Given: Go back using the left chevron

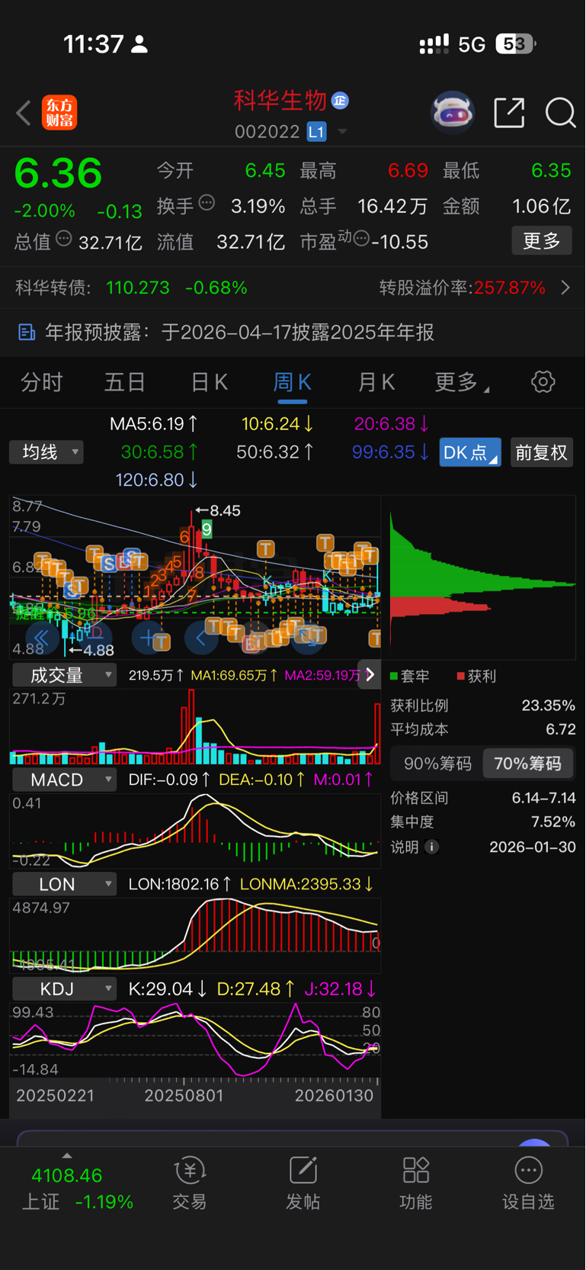Looking at the screenshot, I should coord(24,113).
